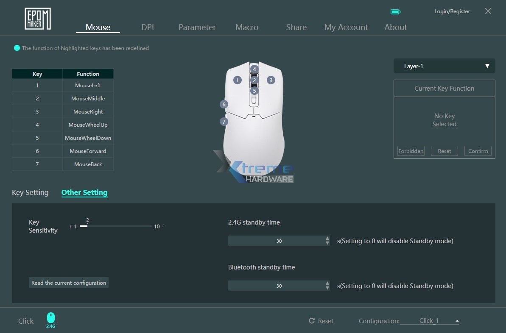Click the 2.4G mouse icon at the bottom
The height and width of the screenshot is (333, 506).
pos(50,317)
